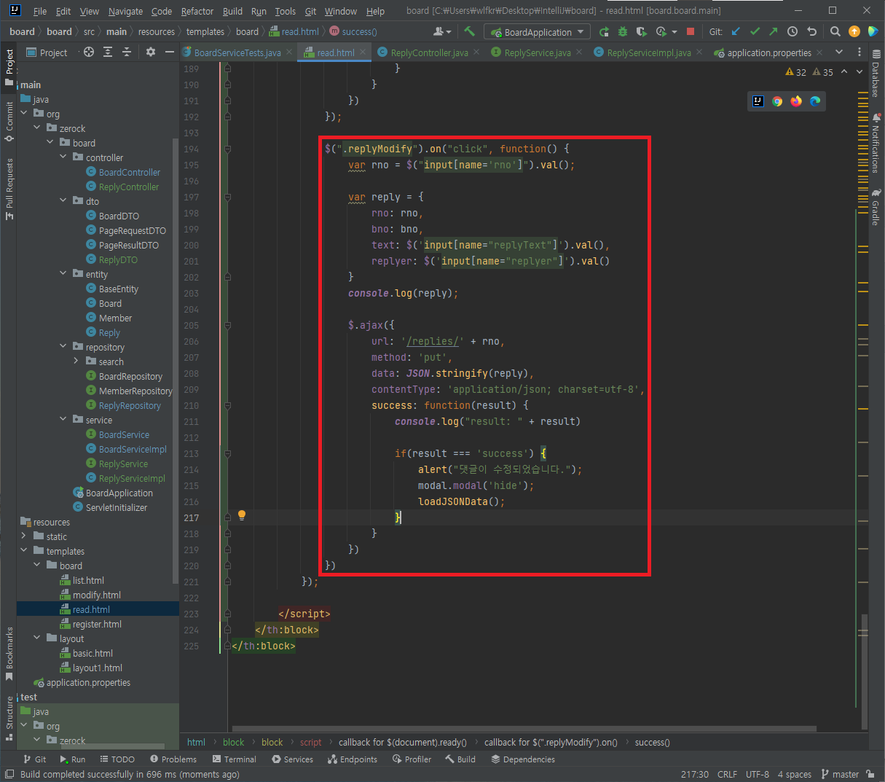
Task: Preview read.html in Edge
Action: pyautogui.click(x=815, y=101)
